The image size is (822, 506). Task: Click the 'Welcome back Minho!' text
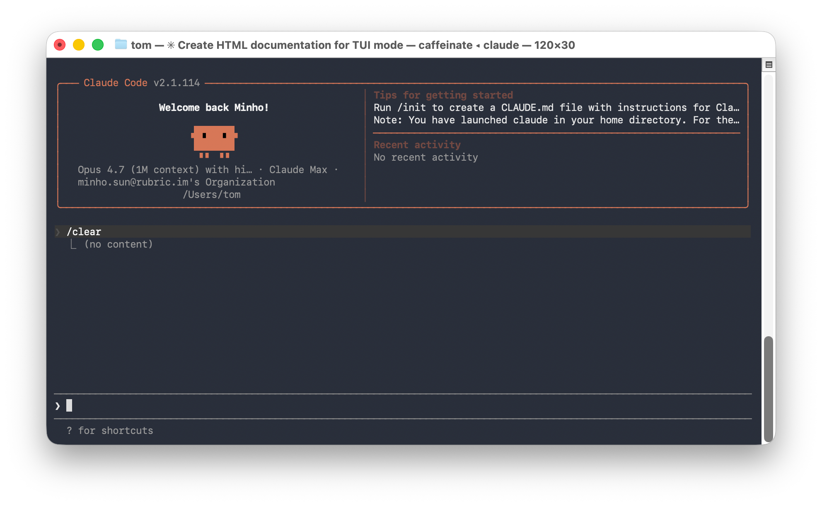(214, 108)
